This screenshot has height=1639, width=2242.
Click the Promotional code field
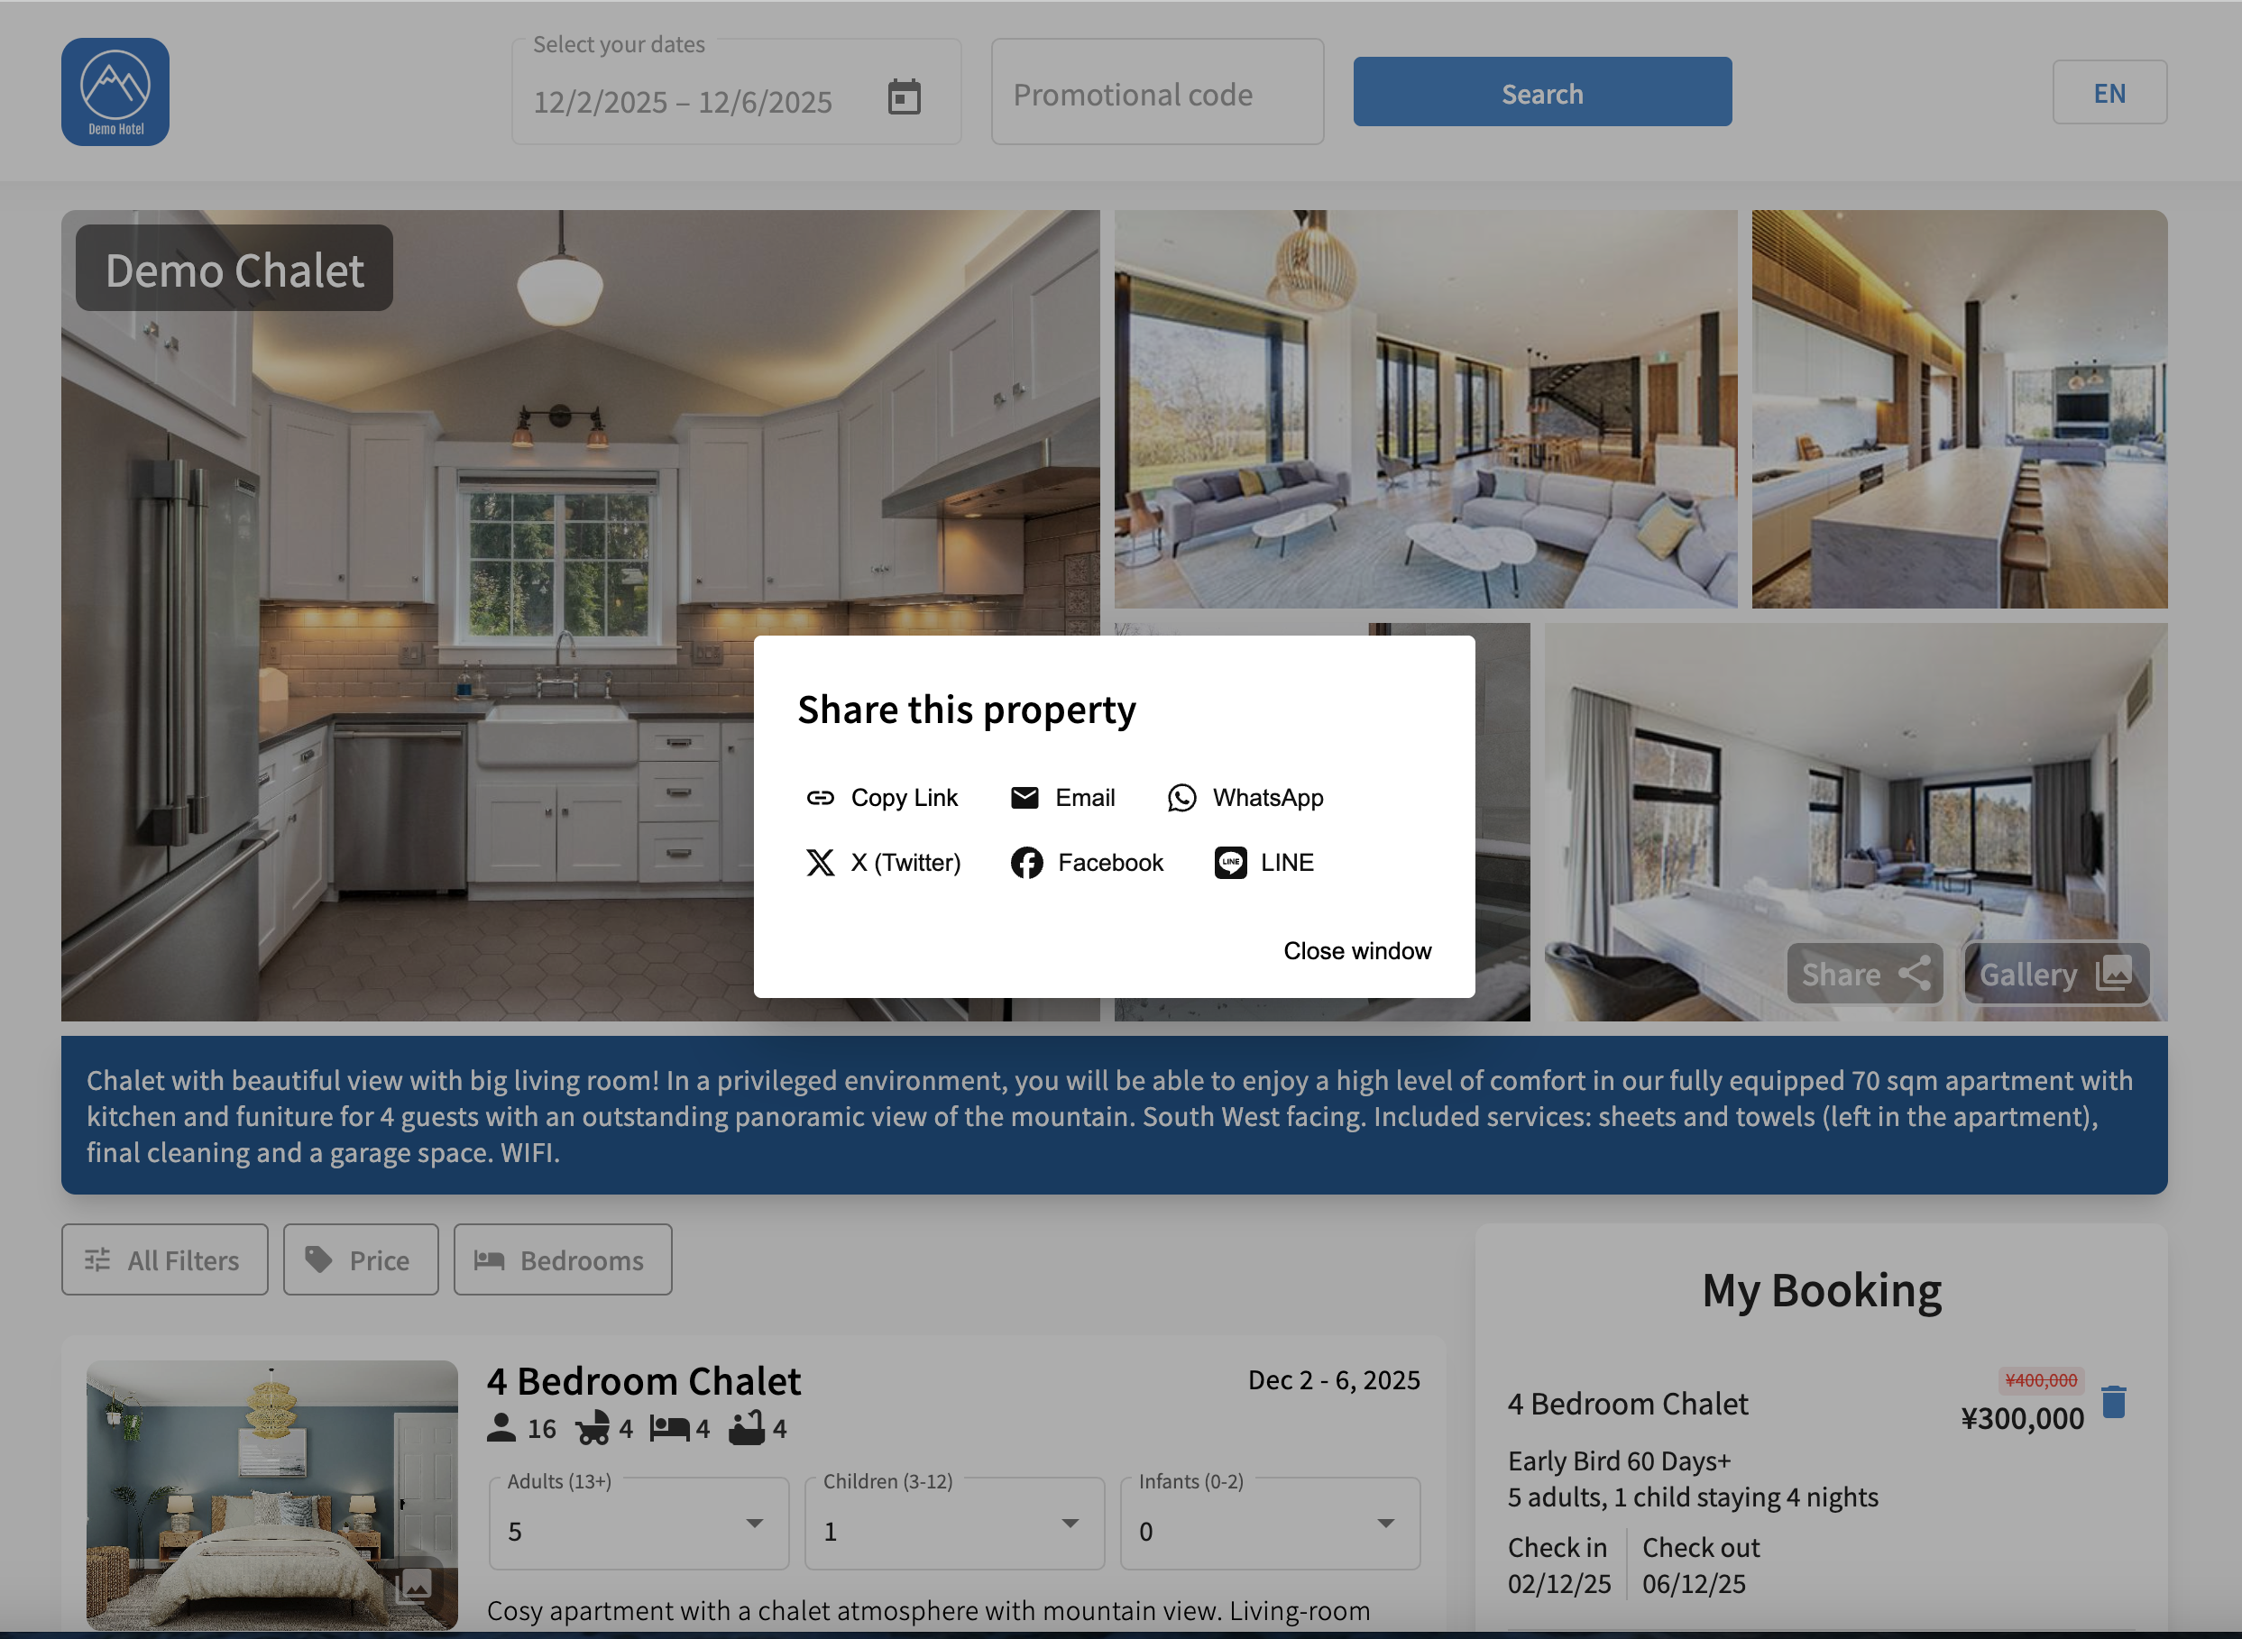[1157, 92]
